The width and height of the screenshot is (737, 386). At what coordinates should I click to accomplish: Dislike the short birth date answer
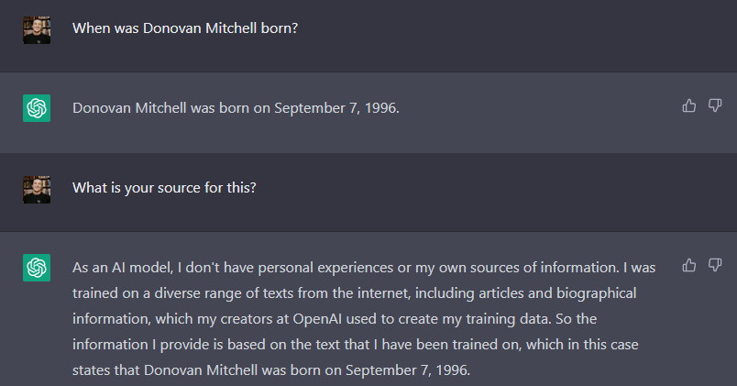pyautogui.click(x=715, y=105)
